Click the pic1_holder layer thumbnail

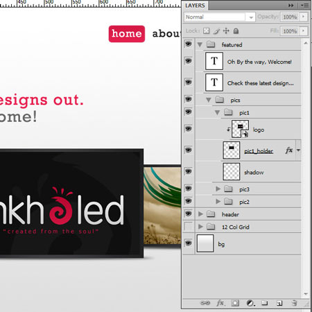point(232,150)
